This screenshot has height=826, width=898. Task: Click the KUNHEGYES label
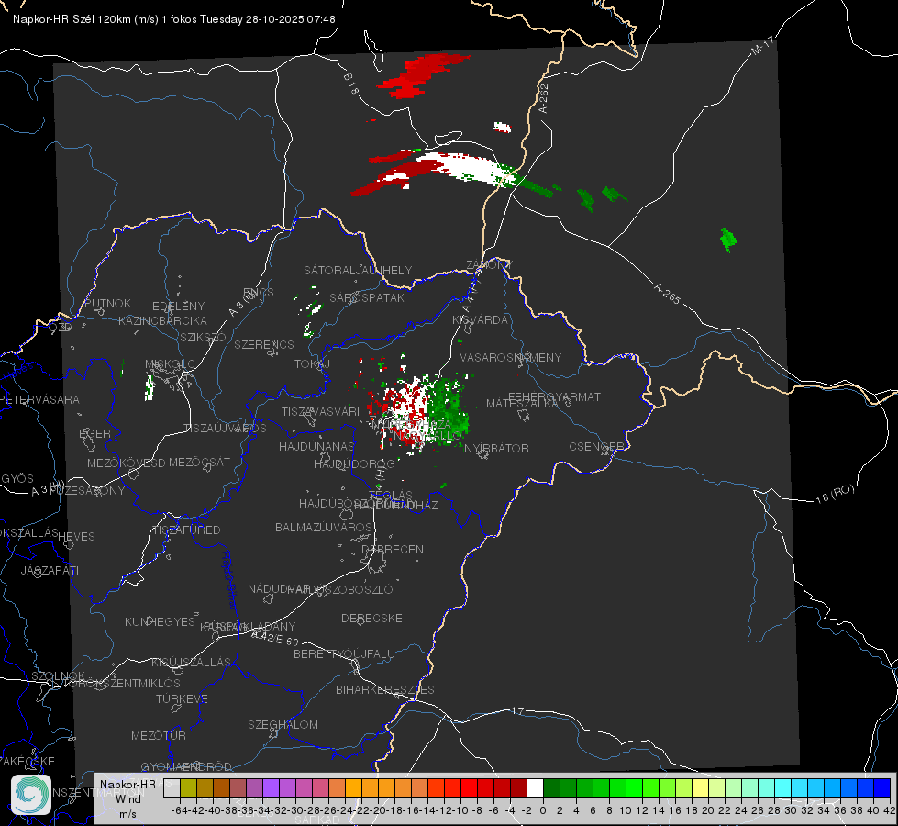(x=161, y=622)
